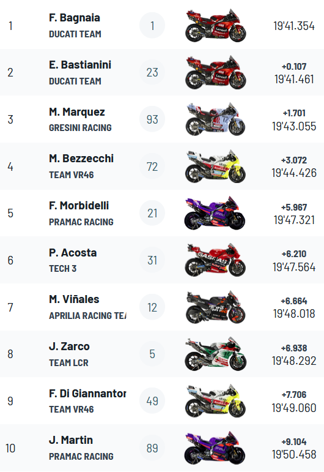This screenshot has height=472, width=324.
Task: Open F. Bagnaia rider name link
Action: pos(75,18)
